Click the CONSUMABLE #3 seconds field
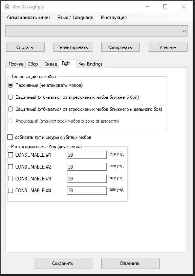Screen dimensions: 195x276 tap(87, 179)
